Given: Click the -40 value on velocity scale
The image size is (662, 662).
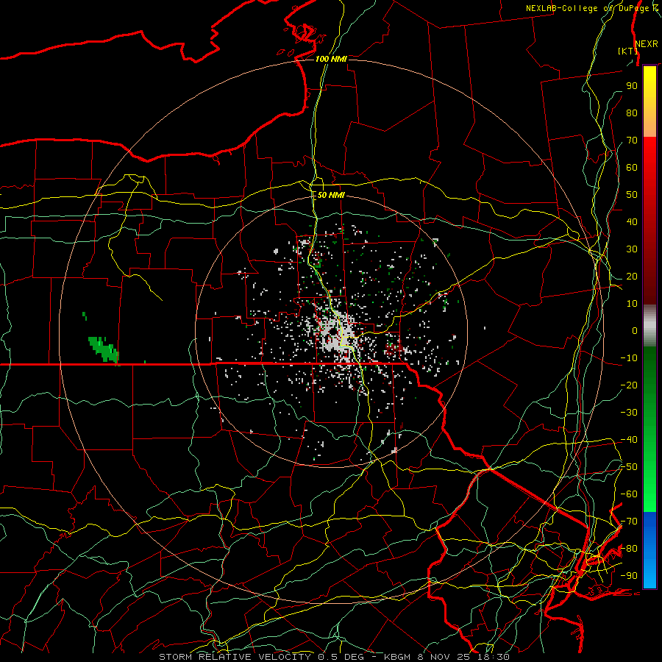Looking at the screenshot, I should click(629, 440).
